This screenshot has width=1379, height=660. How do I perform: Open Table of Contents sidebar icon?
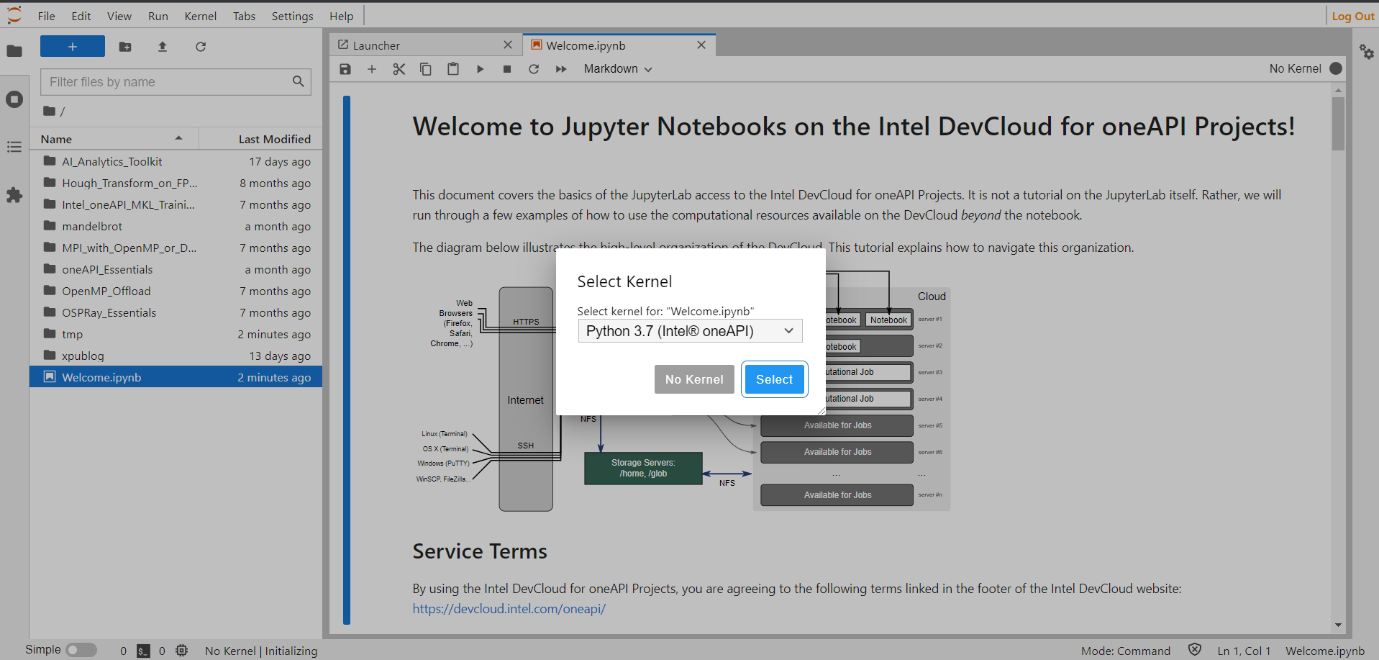(14, 147)
